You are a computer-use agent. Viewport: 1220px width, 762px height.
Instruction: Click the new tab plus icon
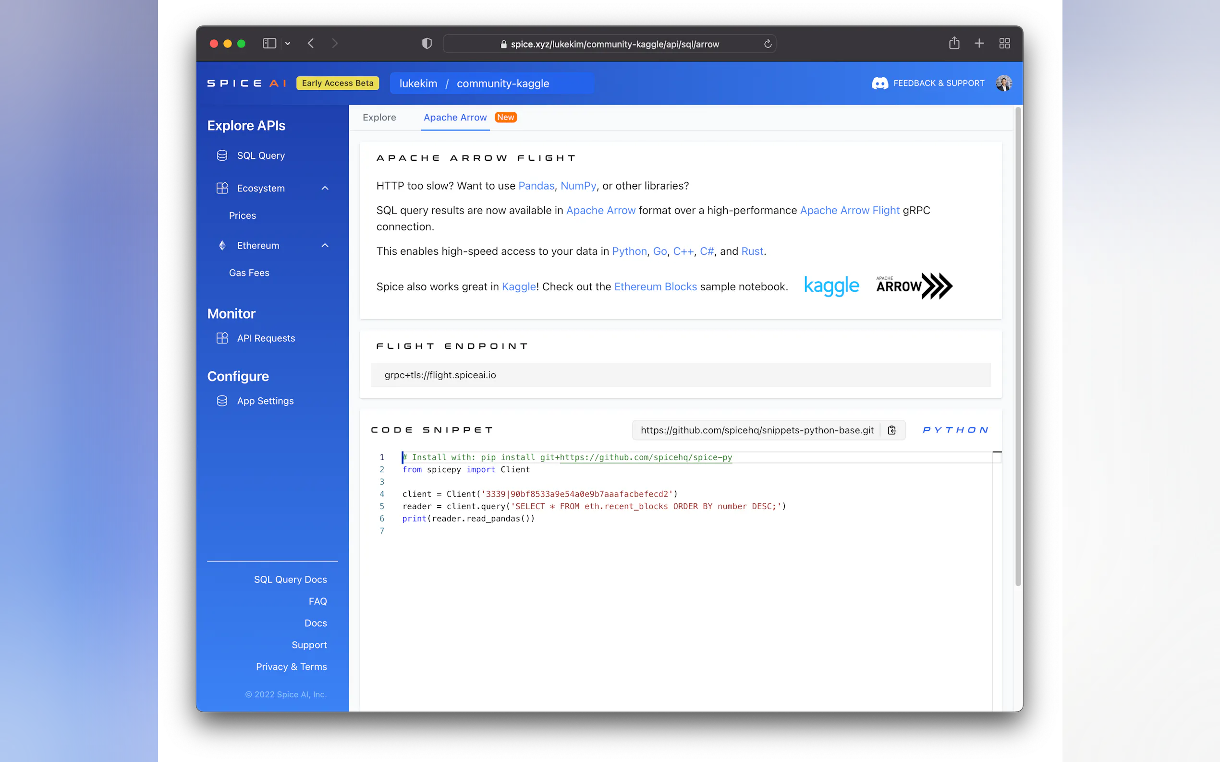click(x=979, y=43)
